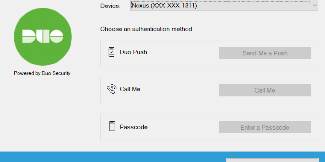Click the green Duo logo circle
The image size is (325, 162).
click(x=43, y=37)
